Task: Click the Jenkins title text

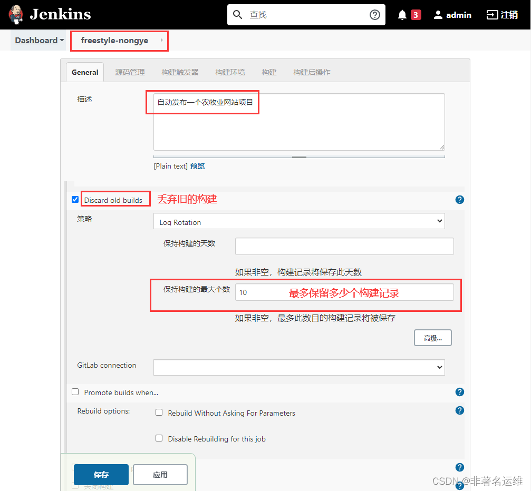Action: 60,15
